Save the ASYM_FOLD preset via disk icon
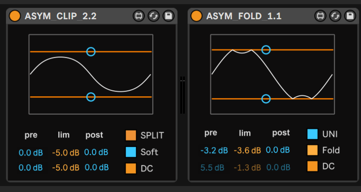The width and height of the screenshot is (361, 192). pos(350,16)
